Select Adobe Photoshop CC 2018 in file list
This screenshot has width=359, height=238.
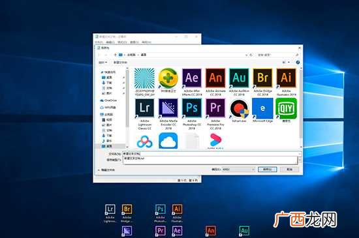192,114
